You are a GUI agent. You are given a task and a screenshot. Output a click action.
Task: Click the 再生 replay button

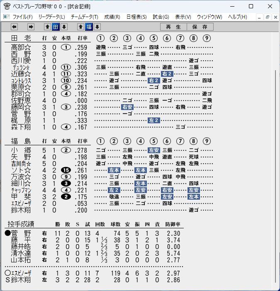173,27
